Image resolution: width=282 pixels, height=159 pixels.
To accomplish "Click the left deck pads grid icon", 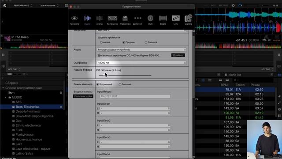I will [x=3, y=55].
